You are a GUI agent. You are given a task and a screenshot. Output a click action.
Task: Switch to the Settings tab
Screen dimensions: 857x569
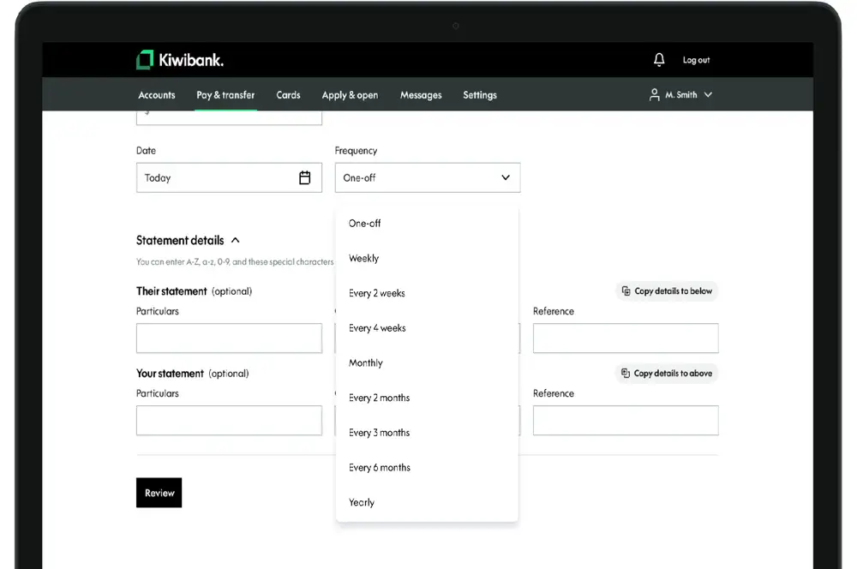pos(480,95)
